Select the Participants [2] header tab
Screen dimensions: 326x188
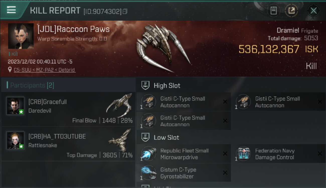[x=30, y=85]
